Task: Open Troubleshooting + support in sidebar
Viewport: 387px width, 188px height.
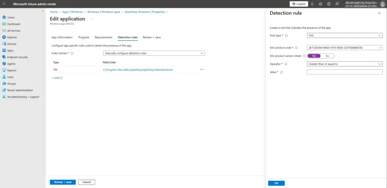Action: (x=23, y=97)
